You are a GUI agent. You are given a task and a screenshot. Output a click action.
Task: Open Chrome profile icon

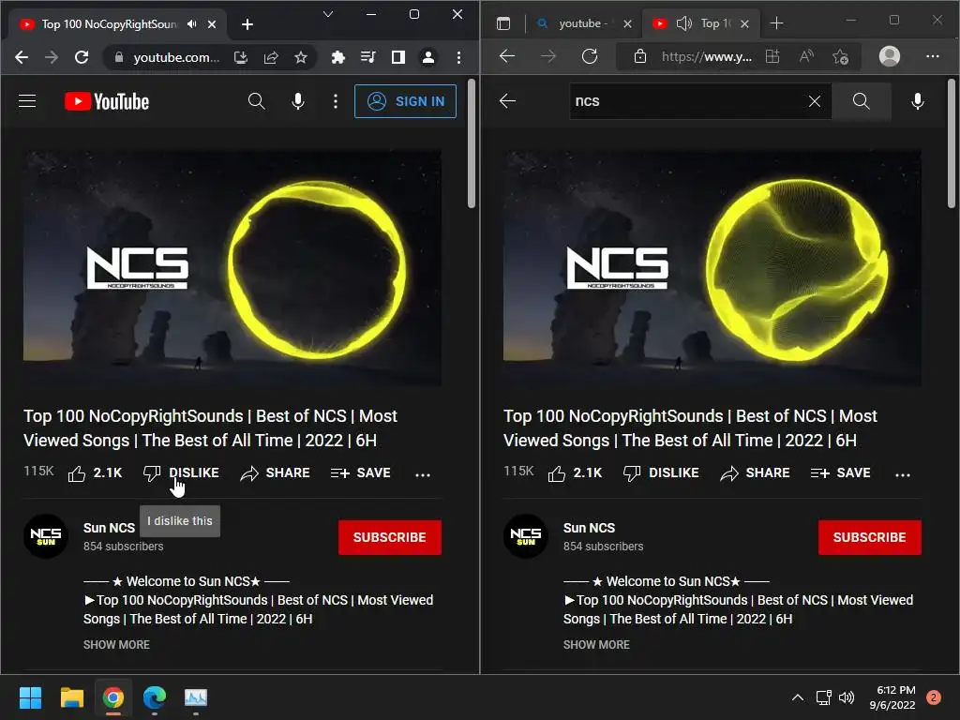[x=428, y=57]
